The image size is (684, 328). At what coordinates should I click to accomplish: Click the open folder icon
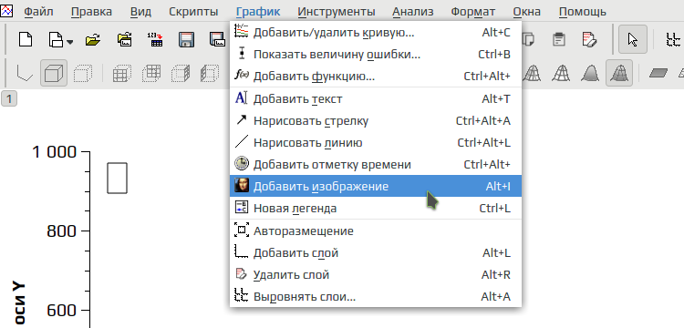point(92,40)
